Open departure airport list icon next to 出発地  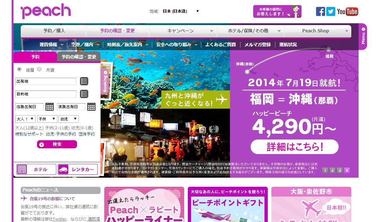click(x=84, y=81)
